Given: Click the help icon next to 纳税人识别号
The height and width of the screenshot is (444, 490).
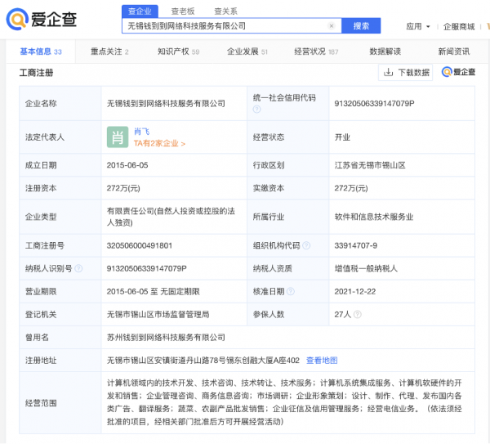Looking at the screenshot, I should tap(79, 267).
